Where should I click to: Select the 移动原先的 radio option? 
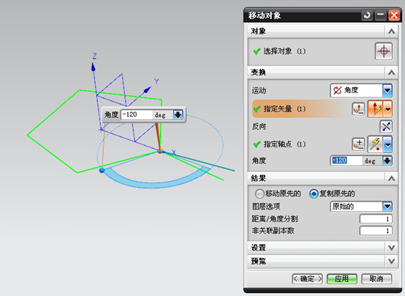[259, 193]
